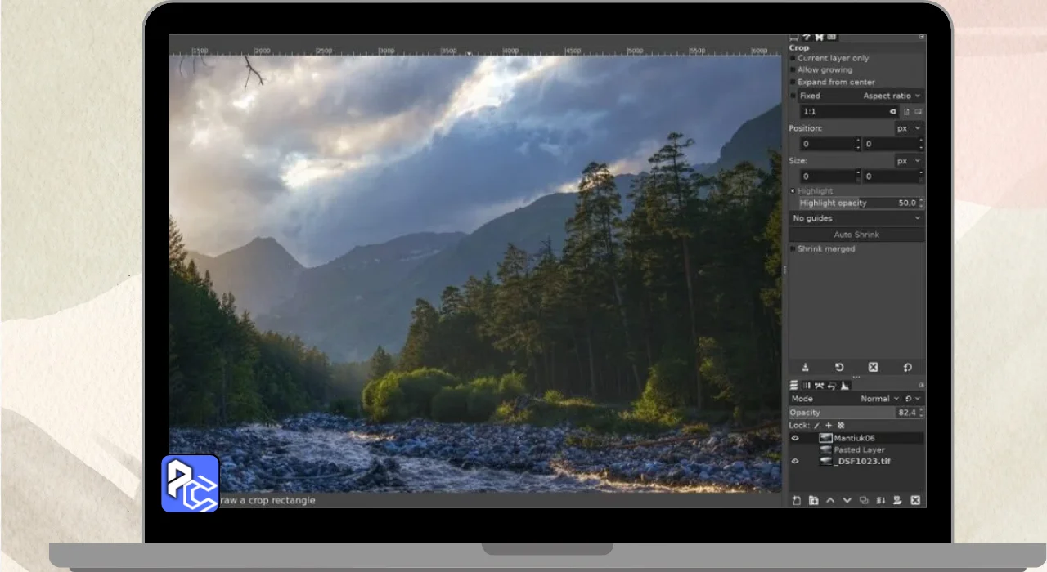This screenshot has height=572, width=1047.
Task: Create a new layer with the bottom icon
Action: coord(796,500)
